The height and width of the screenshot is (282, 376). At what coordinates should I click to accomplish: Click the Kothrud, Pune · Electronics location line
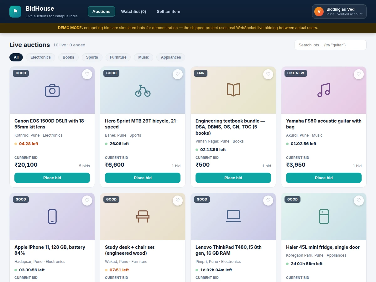pos(38,135)
